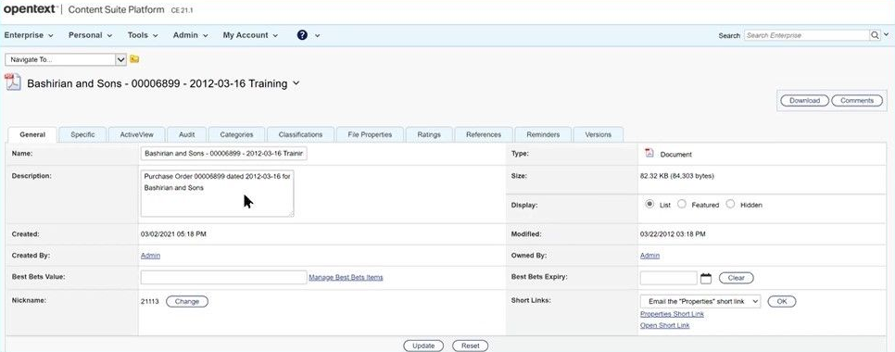The height and width of the screenshot is (352, 895).
Task: Click the Clear button for Best Bets Expiry
Action: click(737, 279)
